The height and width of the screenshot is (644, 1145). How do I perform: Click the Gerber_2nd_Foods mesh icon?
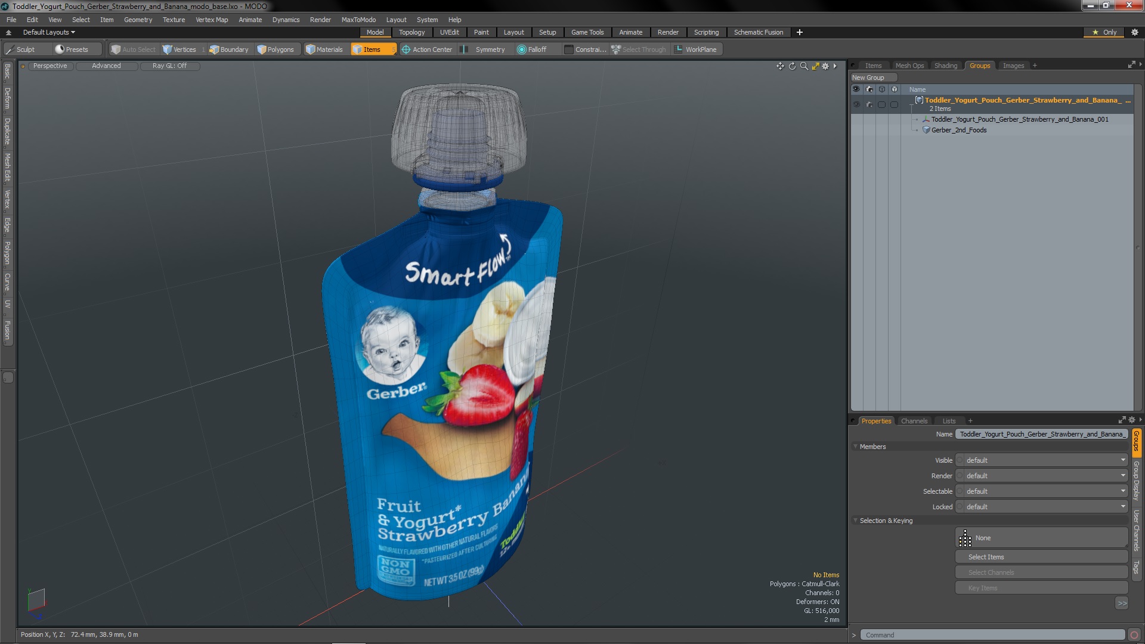click(926, 130)
